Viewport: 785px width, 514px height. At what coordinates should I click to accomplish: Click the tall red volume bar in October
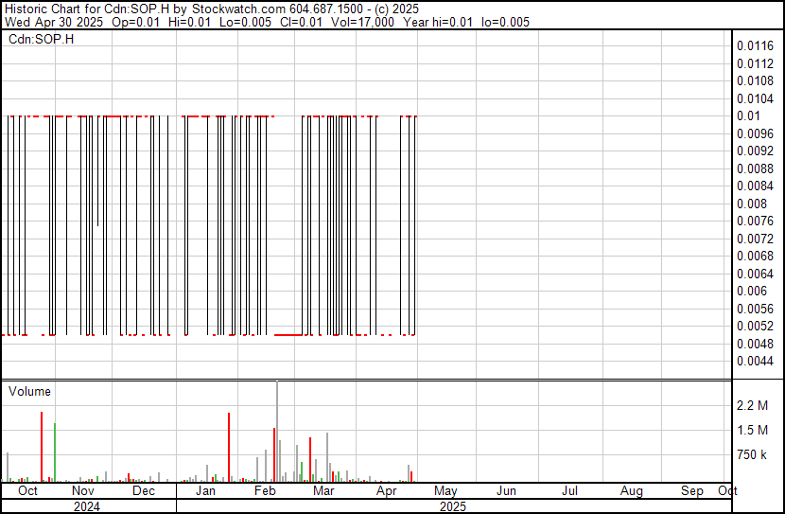[x=42, y=447]
